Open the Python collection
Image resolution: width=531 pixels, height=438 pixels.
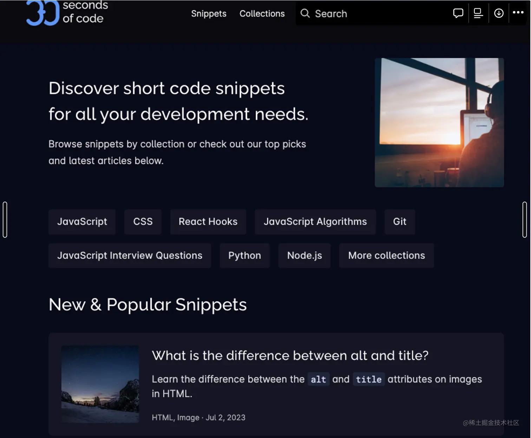tap(245, 255)
